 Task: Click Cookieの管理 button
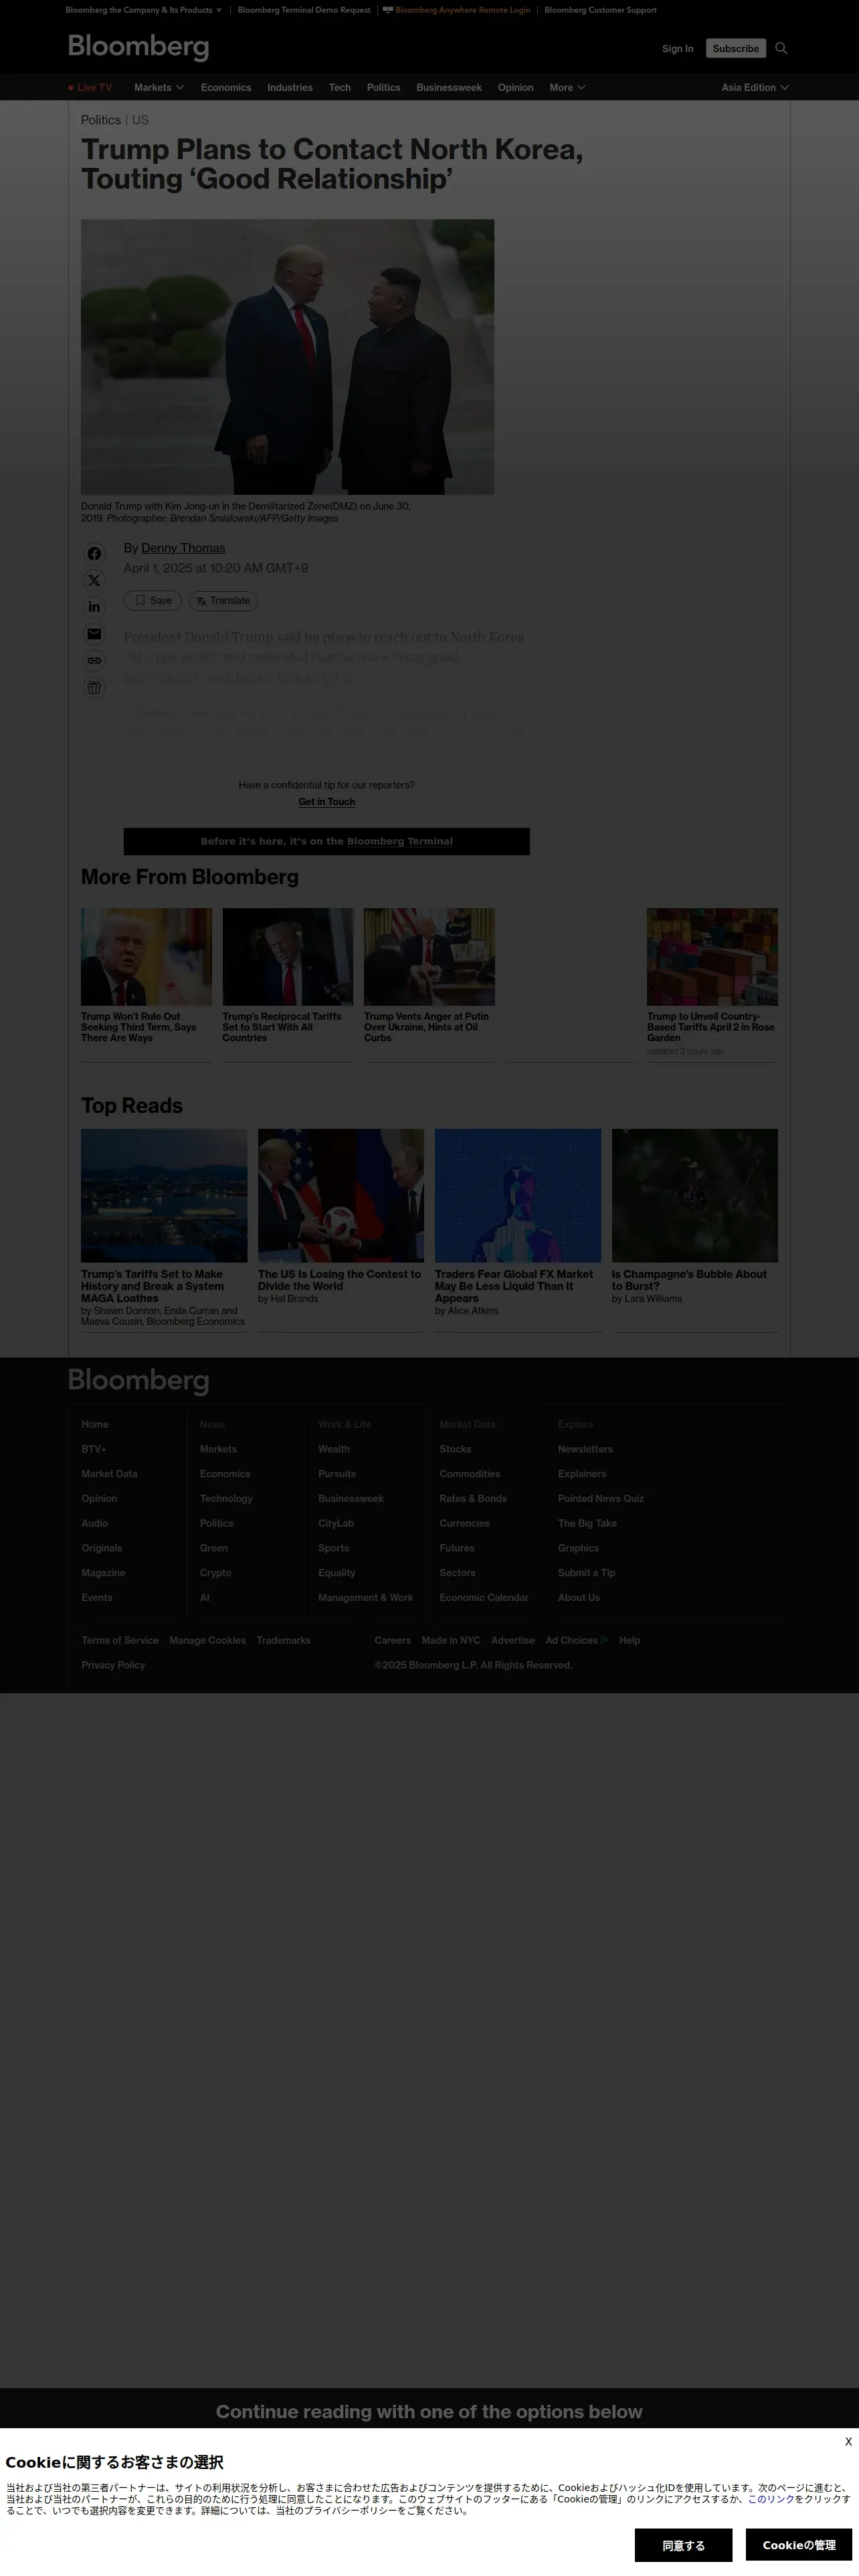point(799,2545)
